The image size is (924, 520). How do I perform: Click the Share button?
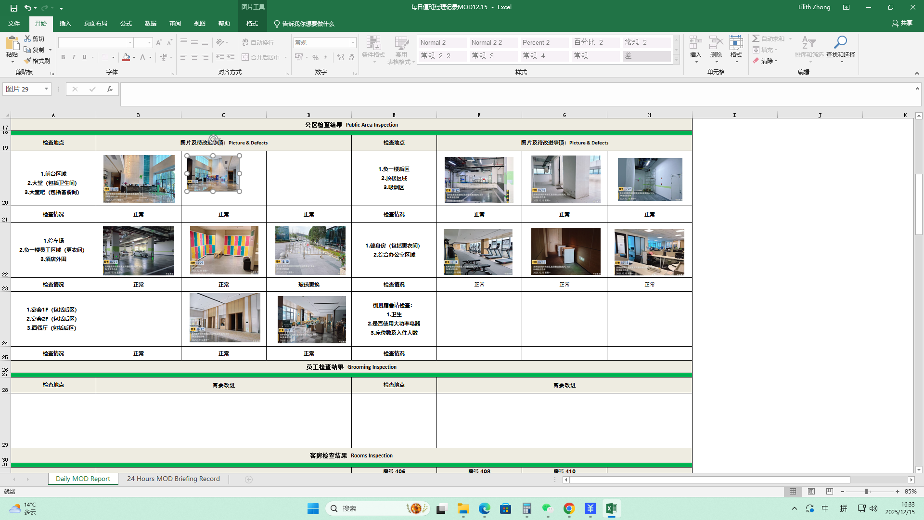(902, 23)
